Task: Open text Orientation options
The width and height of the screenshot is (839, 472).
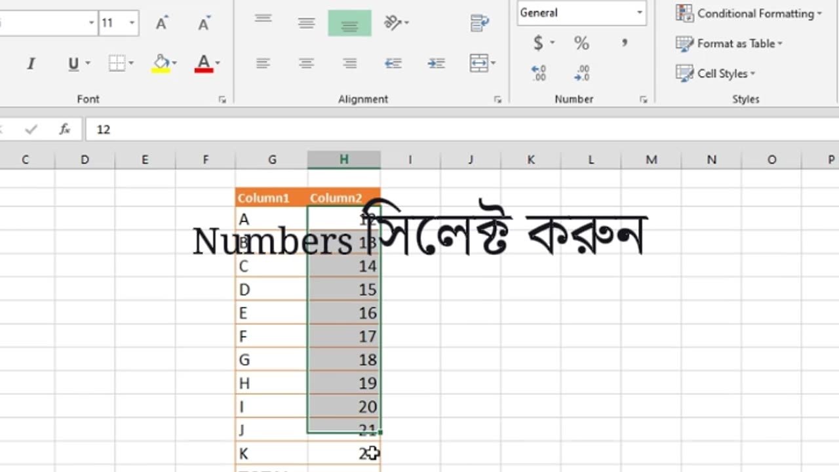Action: tap(396, 24)
